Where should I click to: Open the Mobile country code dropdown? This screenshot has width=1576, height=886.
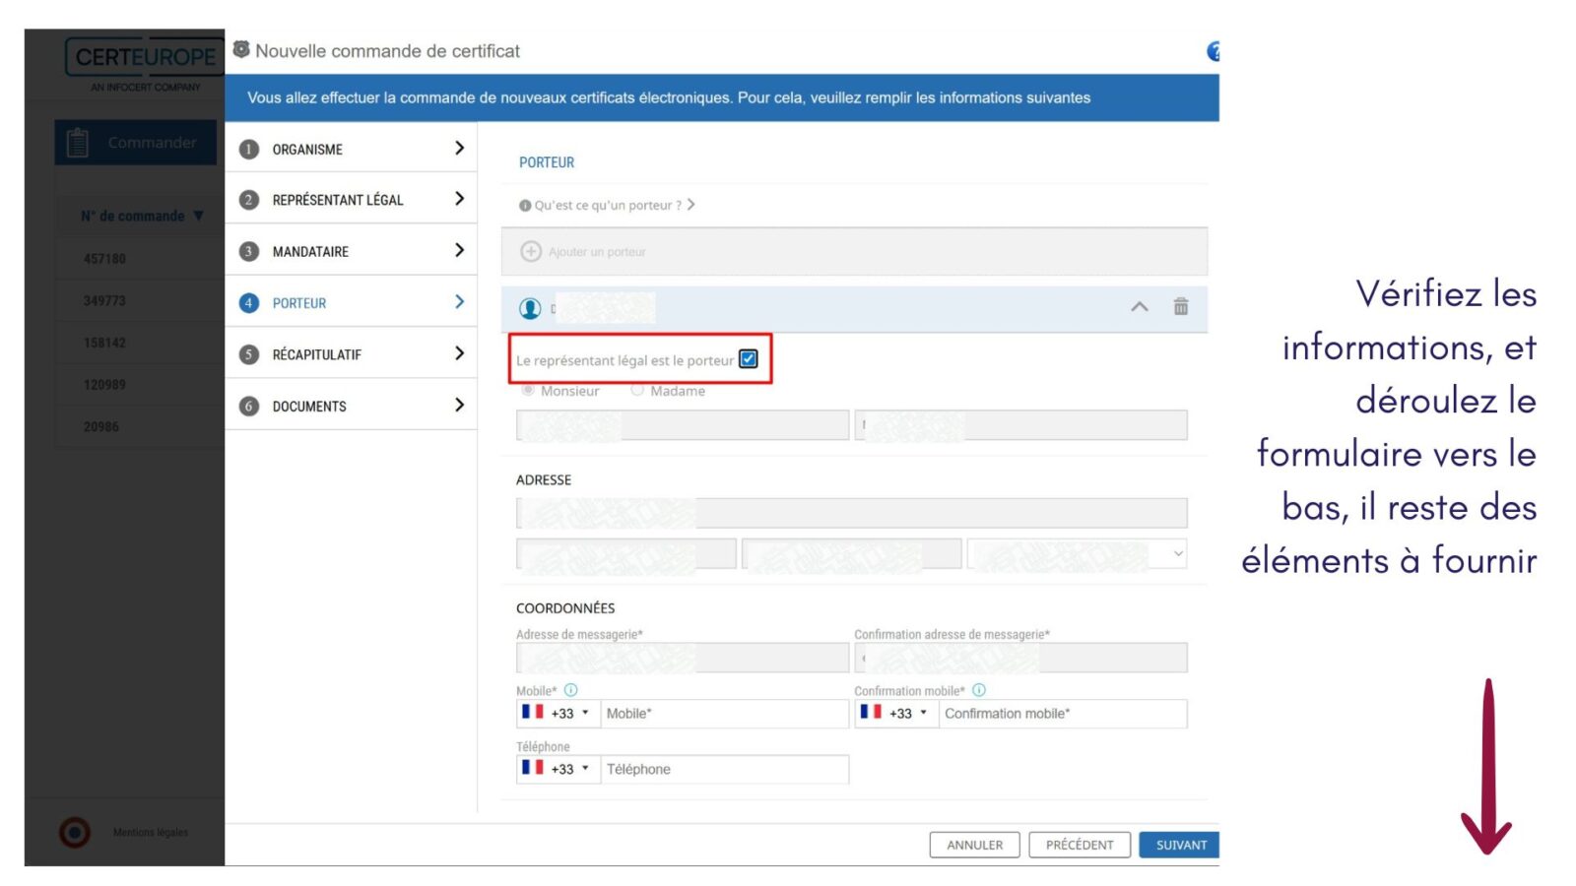click(558, 714)
